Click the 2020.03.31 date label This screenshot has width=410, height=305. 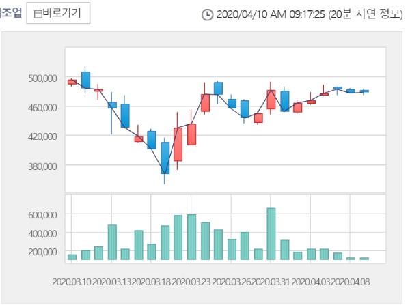click(271, 282)
